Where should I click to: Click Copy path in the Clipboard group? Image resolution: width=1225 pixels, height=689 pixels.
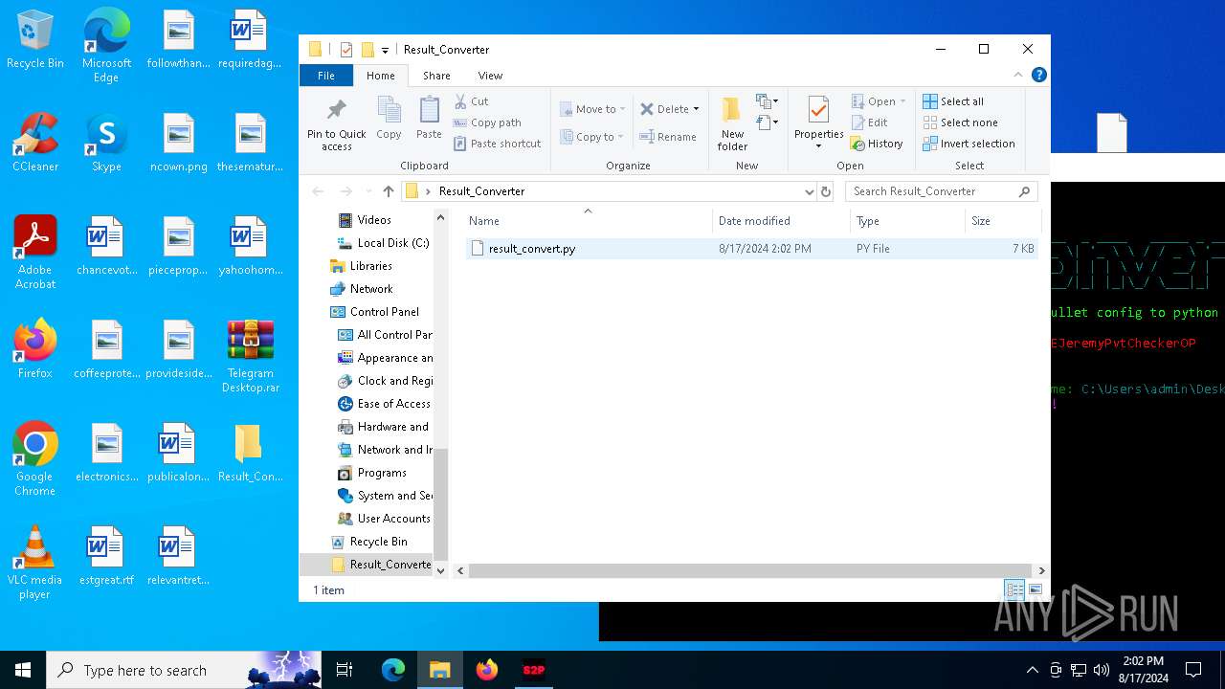tap(487, 122)
